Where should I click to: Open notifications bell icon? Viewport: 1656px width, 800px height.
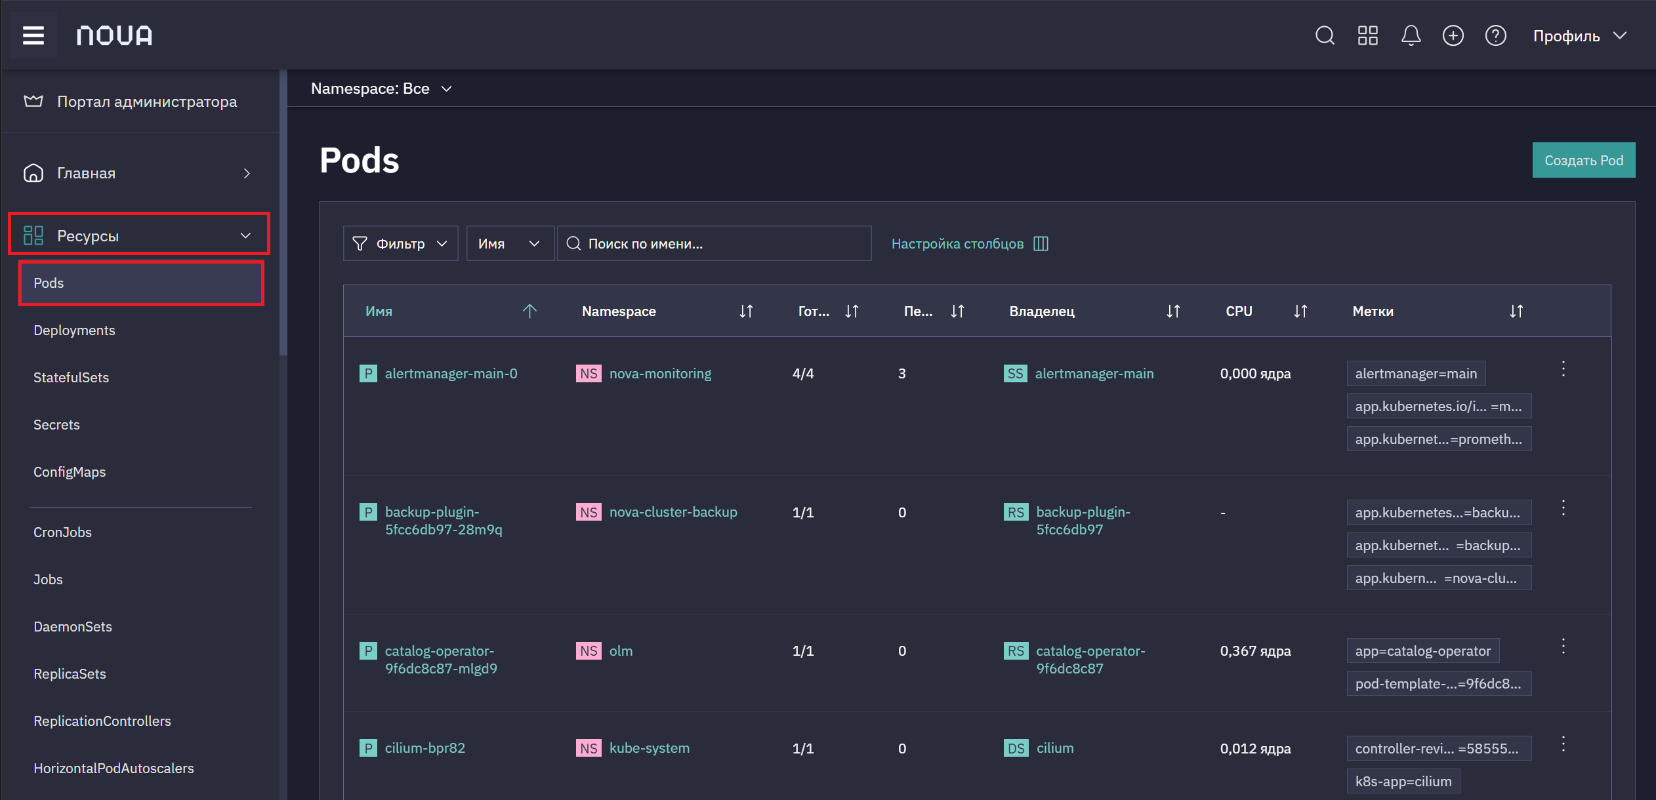tap(1411, 35)
